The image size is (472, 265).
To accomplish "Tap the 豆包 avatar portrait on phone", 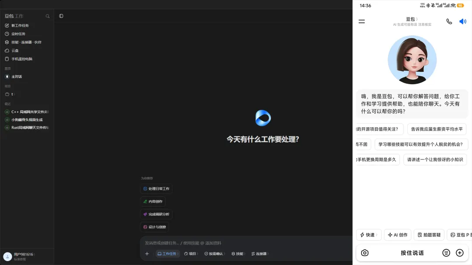I will tap(412, 60).
